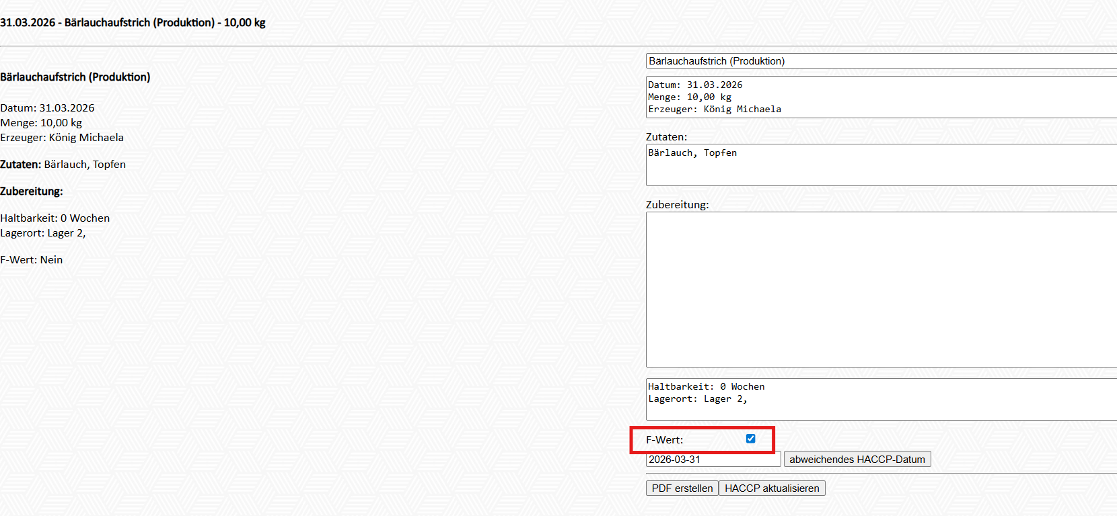Click the Zubereitung label above the large text area
The image size is (1117, 516).
click(677, 205)
